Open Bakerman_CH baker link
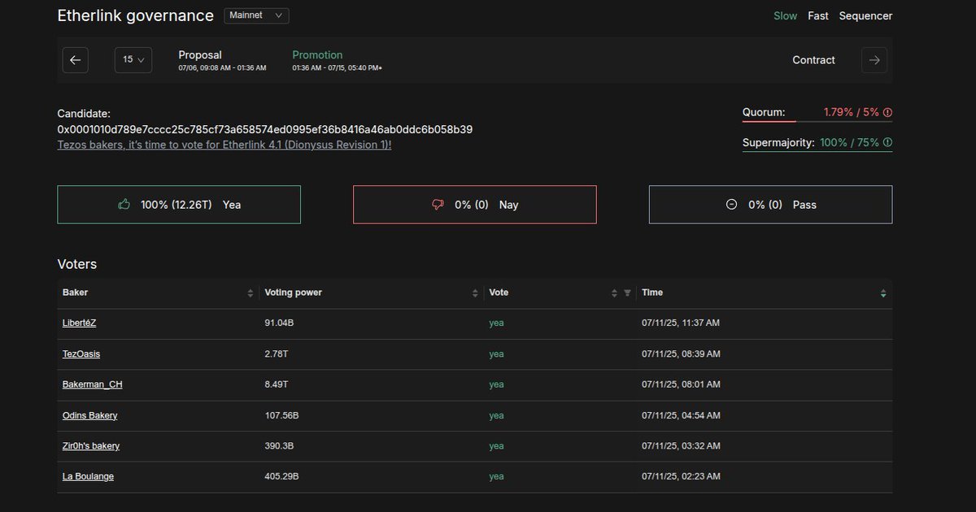The image size is (976, 512). (x=93, y=384)
